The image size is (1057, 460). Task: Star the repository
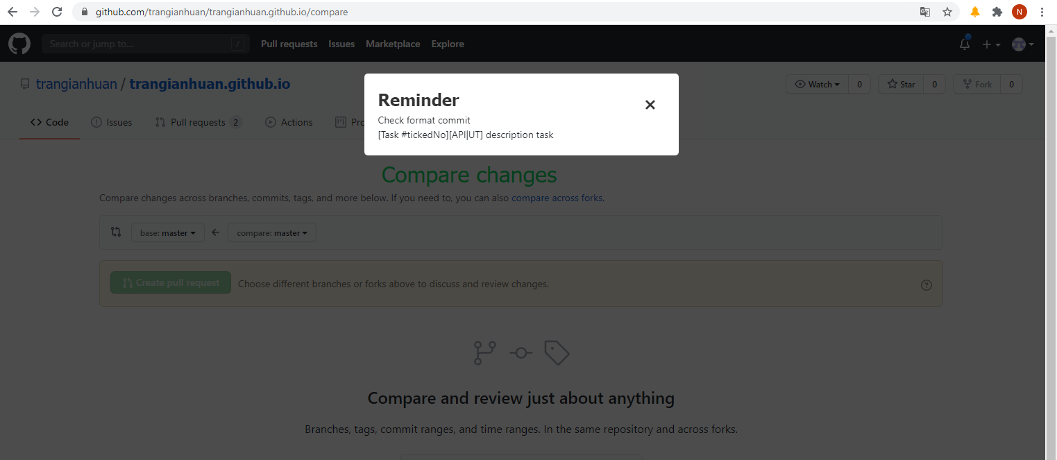pos(900,84)
